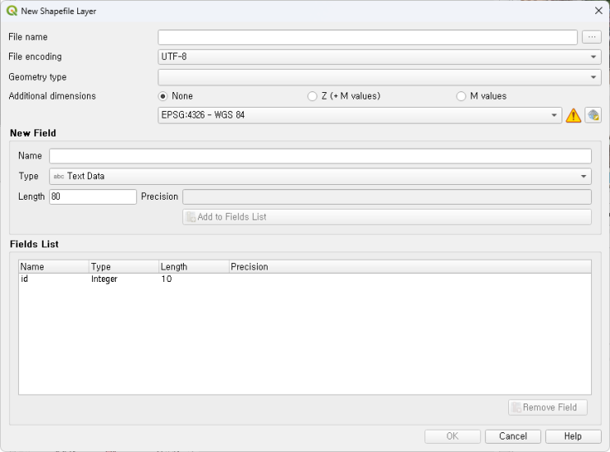Image resolution: width=610 pixels, height=452 pixels.
Task: Click the QGIS logo in title bar
Action: point(11,11)
